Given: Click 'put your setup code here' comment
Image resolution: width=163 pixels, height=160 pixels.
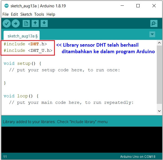Looking at the screenshot, I should [64, 70].
